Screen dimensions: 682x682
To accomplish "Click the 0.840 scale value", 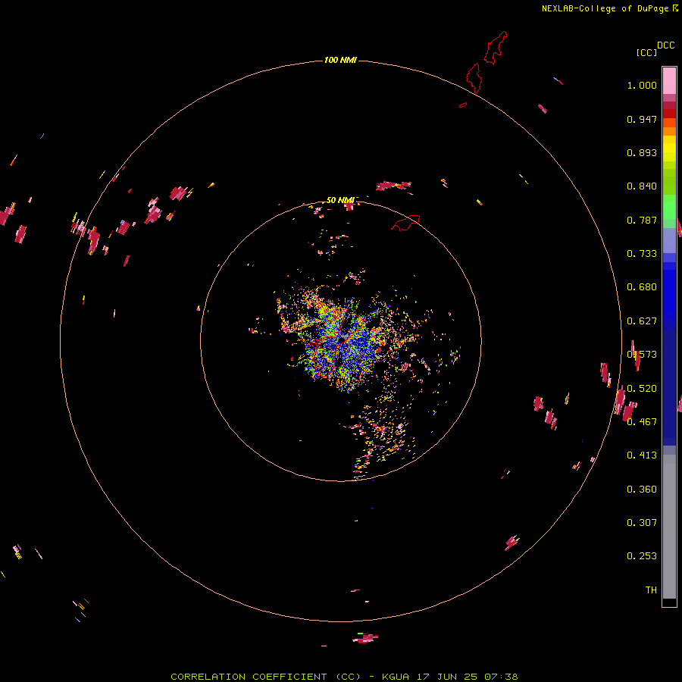I will click(642, 186).
